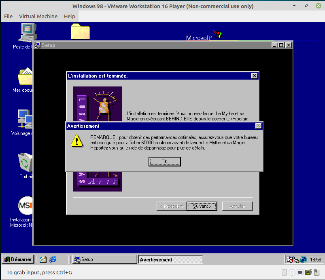
Task: Click OK in the Avertissement dialog
Action: click(165, 162)
